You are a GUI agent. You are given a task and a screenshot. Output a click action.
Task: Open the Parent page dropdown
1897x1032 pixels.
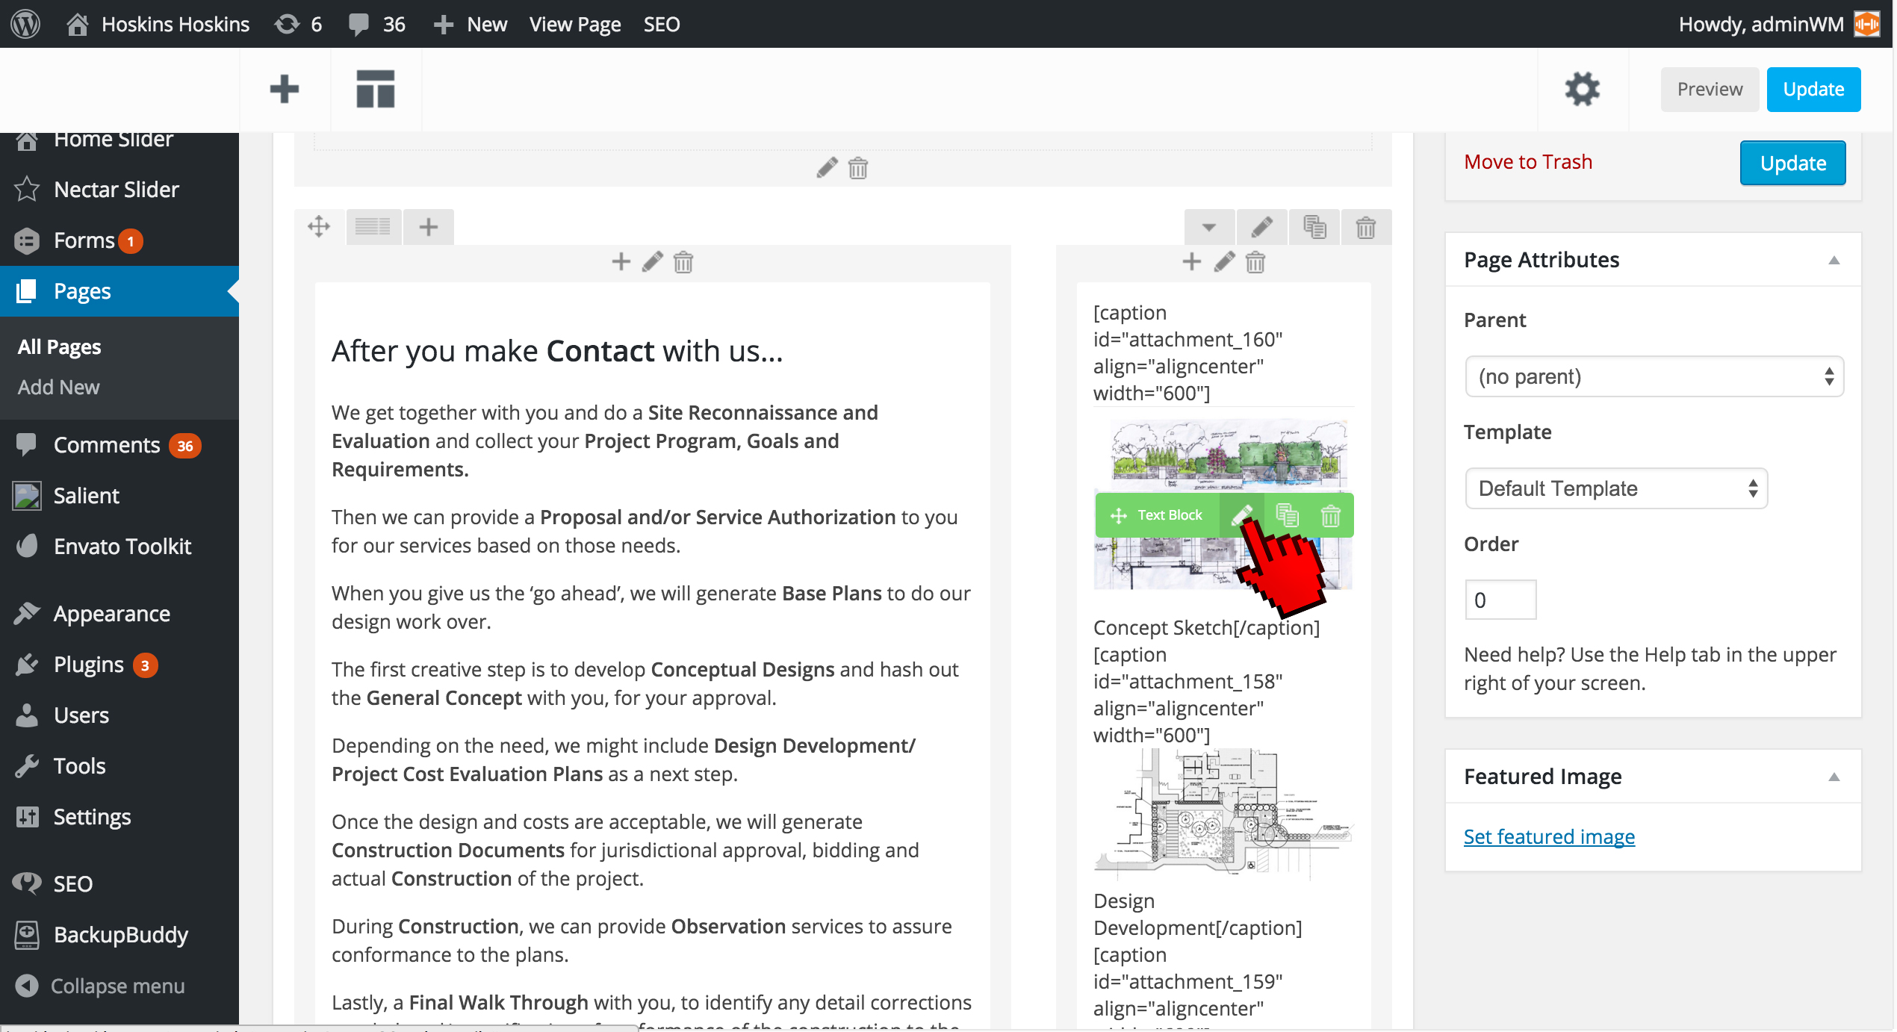click(1654, 376)
